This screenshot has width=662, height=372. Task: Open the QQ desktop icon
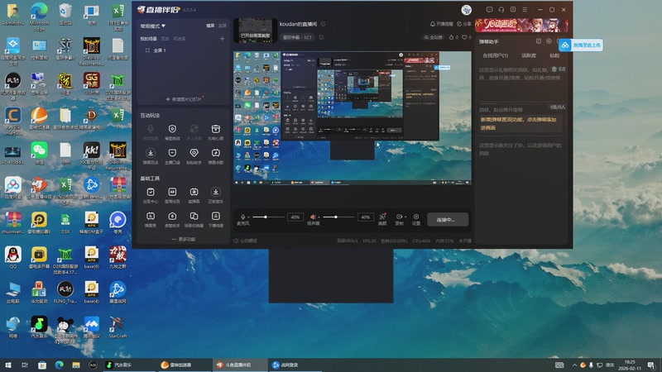click(13, 258)
